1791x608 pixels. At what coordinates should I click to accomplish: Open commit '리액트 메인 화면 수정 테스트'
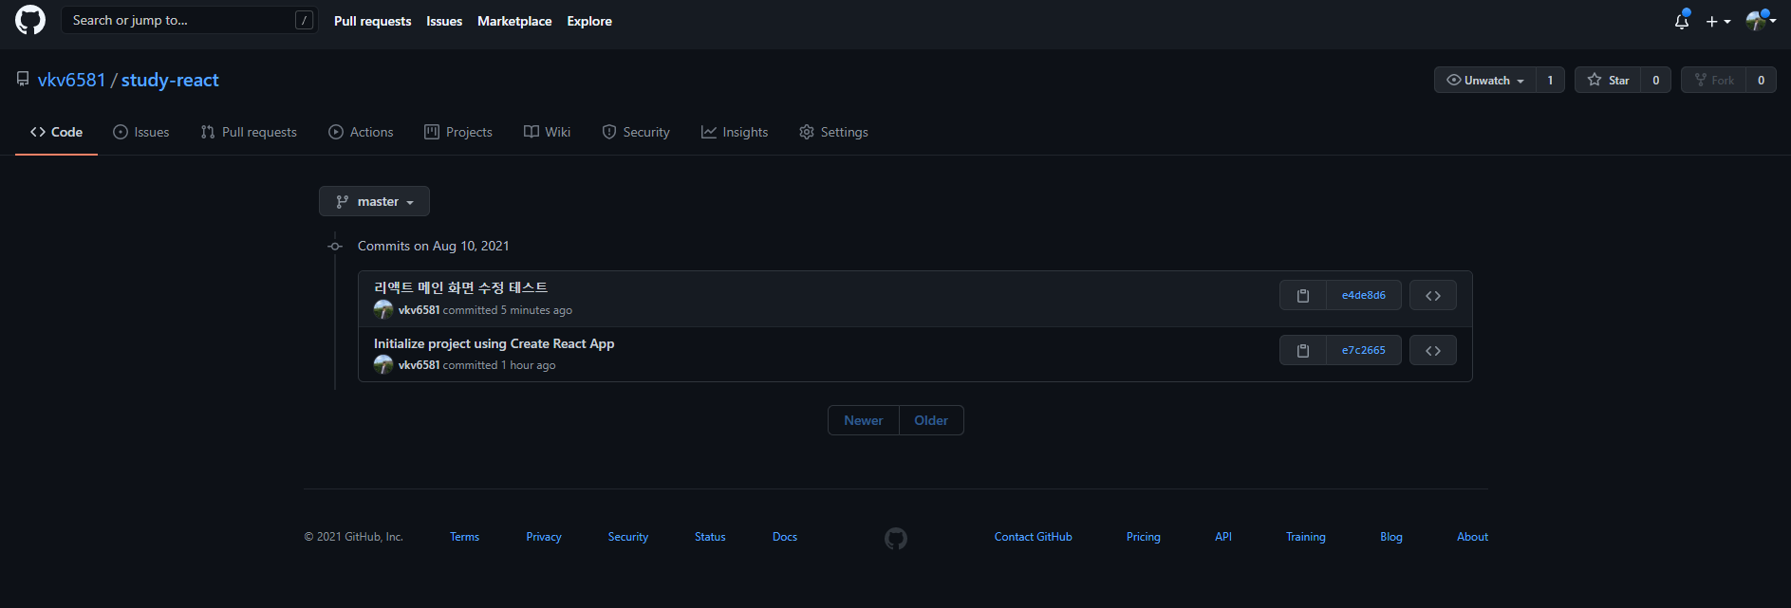pos(460,287)
